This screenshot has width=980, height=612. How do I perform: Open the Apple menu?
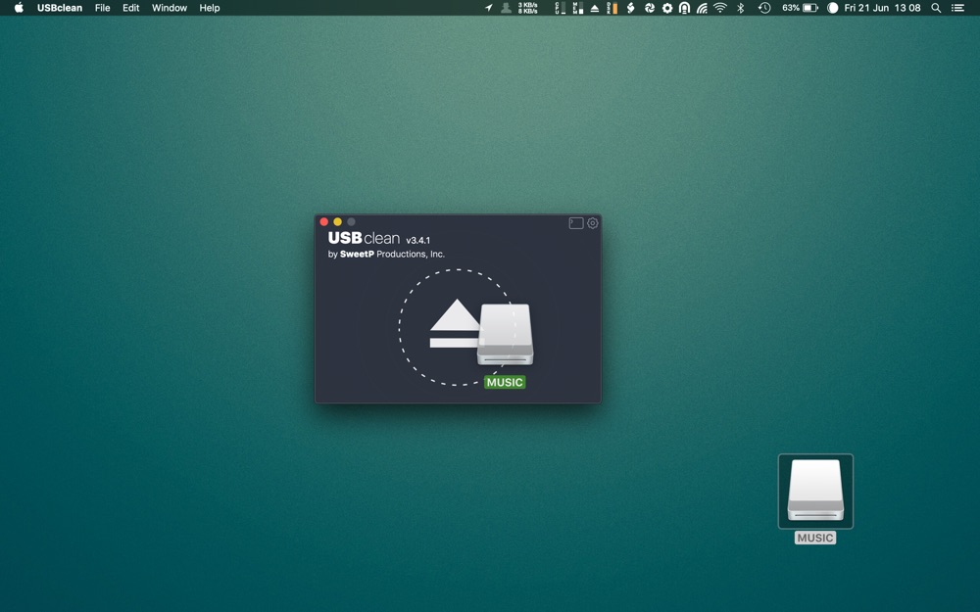point(19,8)
